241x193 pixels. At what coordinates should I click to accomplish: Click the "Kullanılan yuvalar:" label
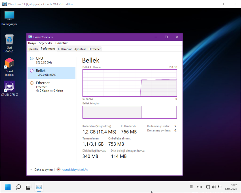pyautogui.click(x=158, y=126)
